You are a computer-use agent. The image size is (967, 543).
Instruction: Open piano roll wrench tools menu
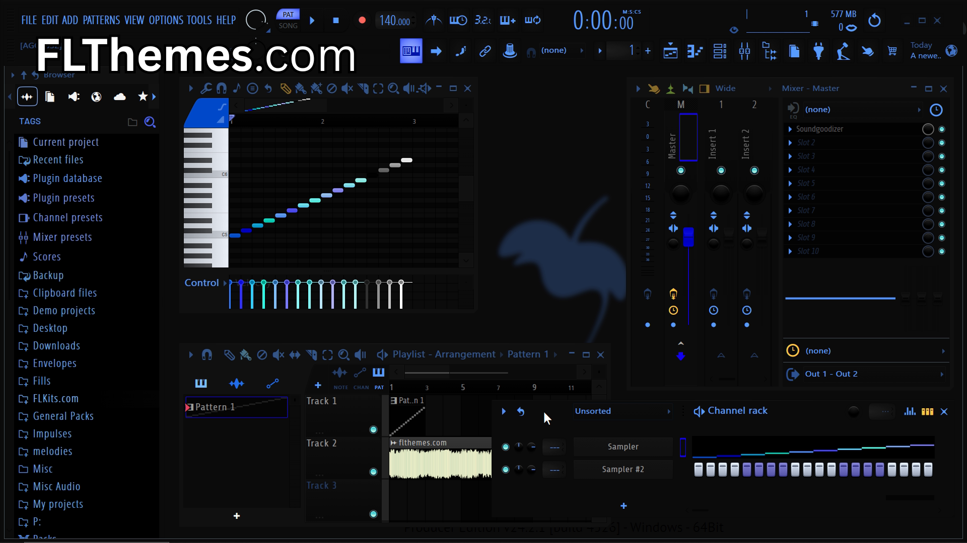206,88
